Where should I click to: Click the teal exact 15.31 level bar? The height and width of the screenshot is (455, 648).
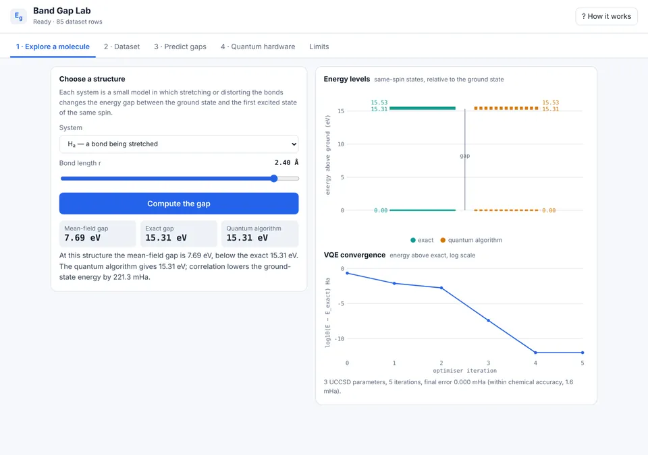[423, 108]
